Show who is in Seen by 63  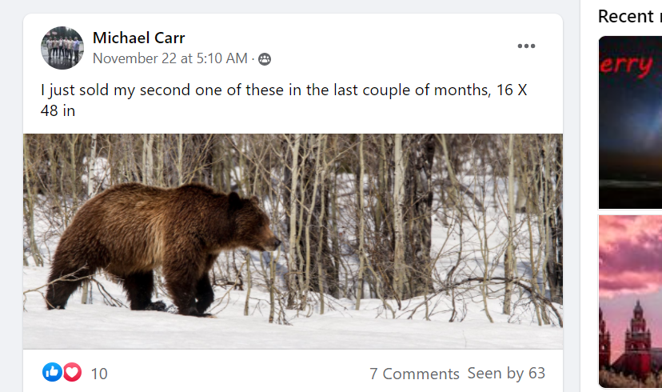pyautogui.click(x=506, y=374)
